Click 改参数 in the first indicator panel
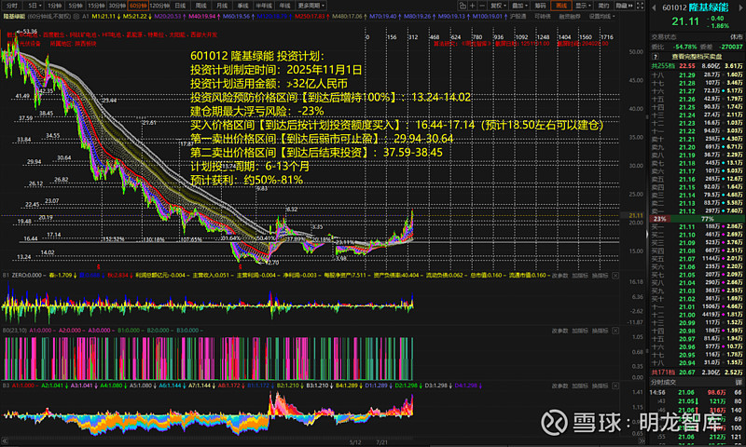The width and height of the screenshot is (746, 447). click(x=560, y=277)
